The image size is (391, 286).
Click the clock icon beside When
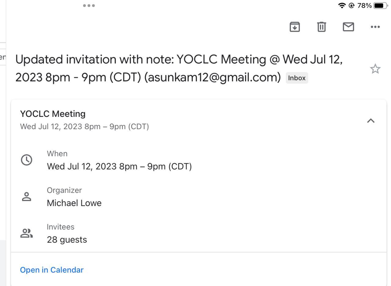click(27, 160)
